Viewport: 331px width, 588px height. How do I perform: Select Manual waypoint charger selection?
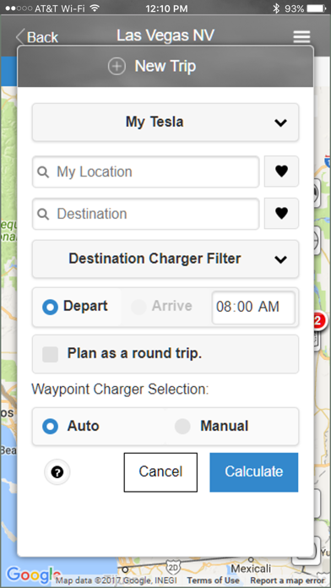[x=182, y=427]
